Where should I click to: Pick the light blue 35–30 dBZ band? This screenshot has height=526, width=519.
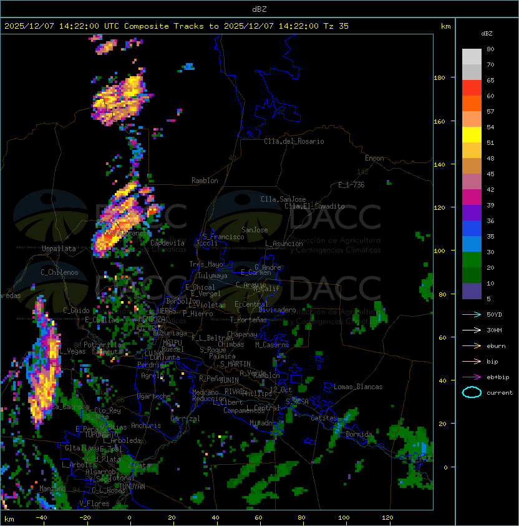tap(472, 244)
